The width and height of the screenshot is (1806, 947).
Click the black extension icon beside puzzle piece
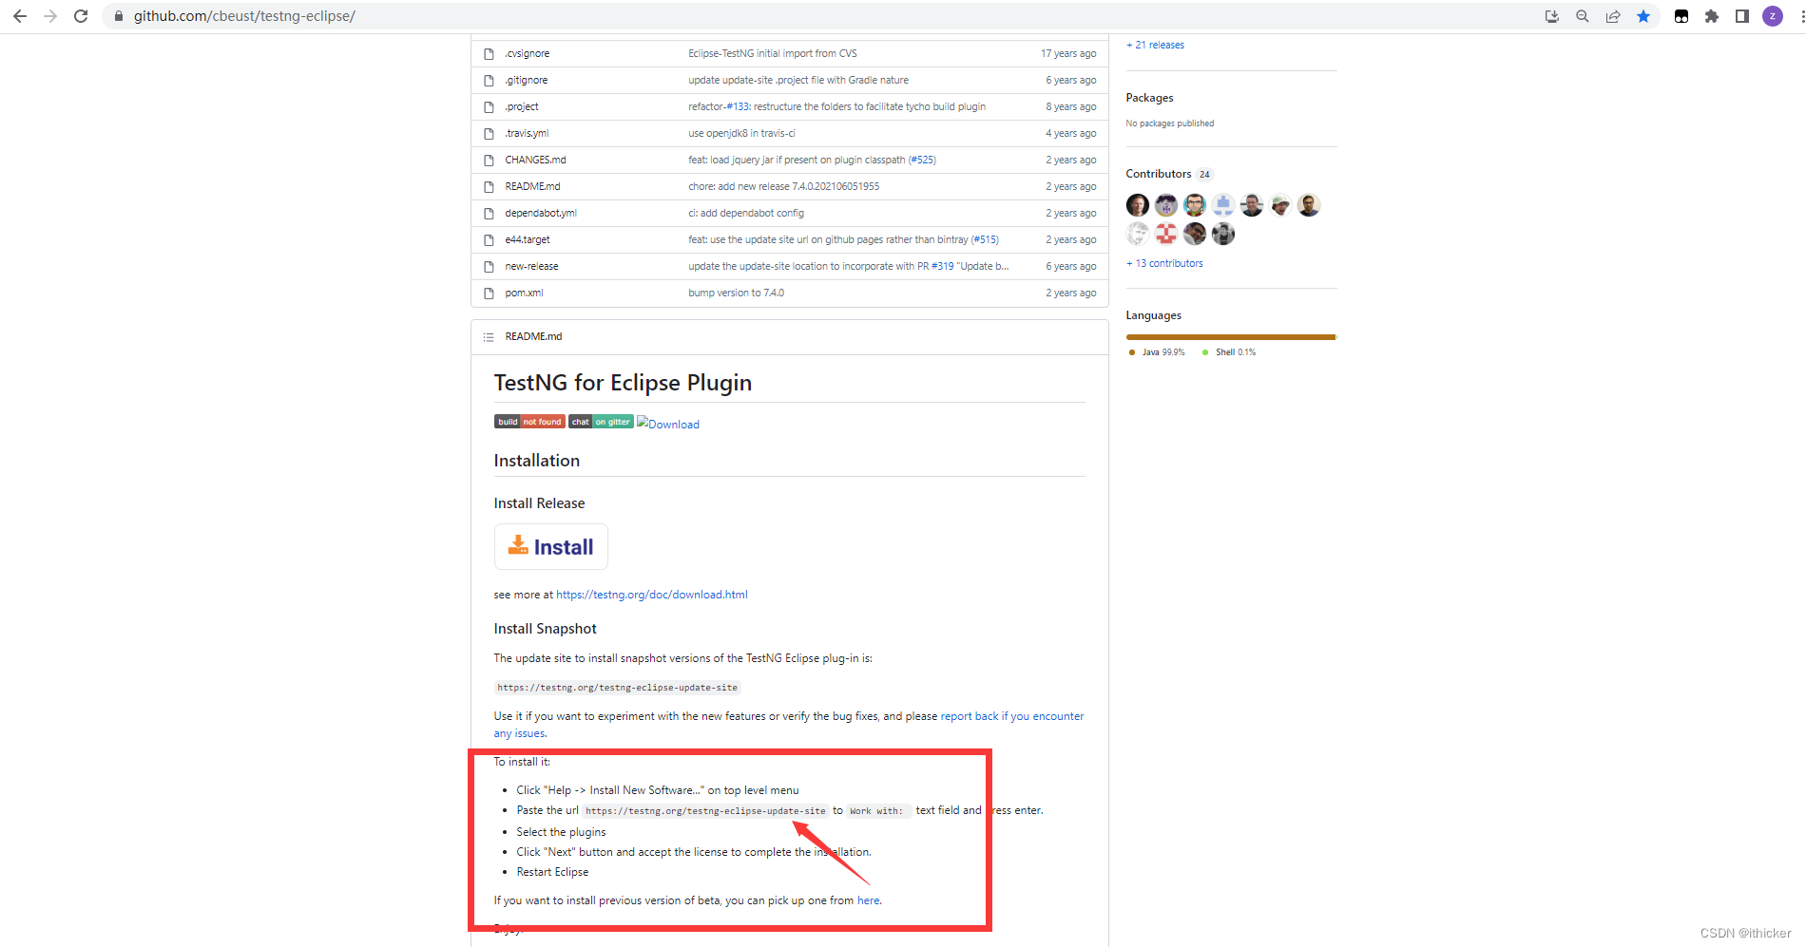point(1681,16)
